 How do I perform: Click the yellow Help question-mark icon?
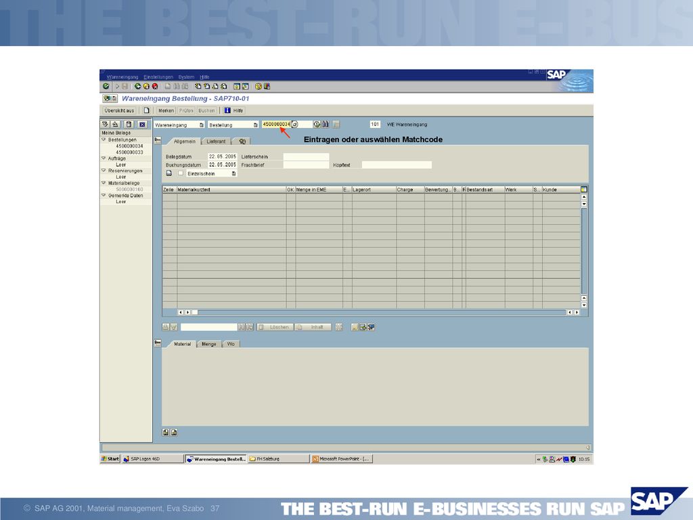tap(259, 86)
